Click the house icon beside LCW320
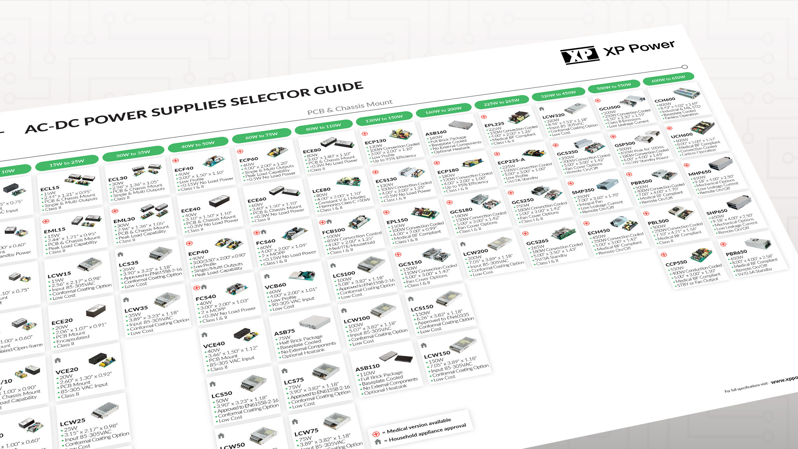Image resolution: width=798 pixels, height=449 pixels. pos(541,109)
